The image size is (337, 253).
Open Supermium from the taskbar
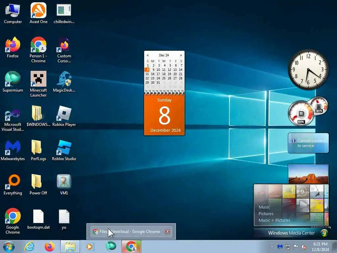tap(111, 246)
